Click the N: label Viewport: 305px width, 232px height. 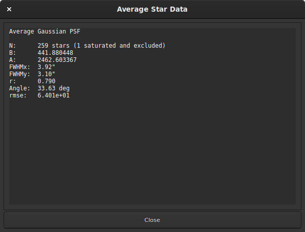coord(13,46)
